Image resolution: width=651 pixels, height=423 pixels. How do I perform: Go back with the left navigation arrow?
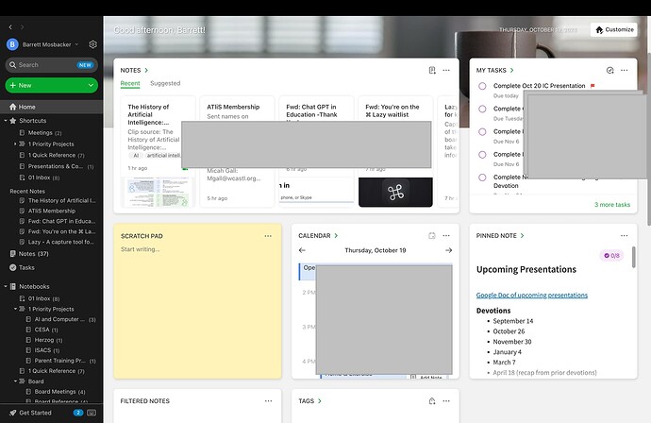pos(10,27)
